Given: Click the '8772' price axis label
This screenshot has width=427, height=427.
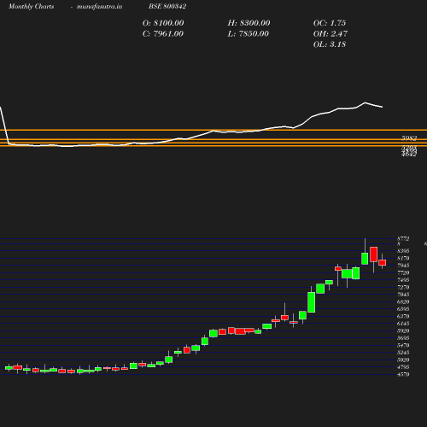Looking at the screenshot, I should [x=403, y=239].
